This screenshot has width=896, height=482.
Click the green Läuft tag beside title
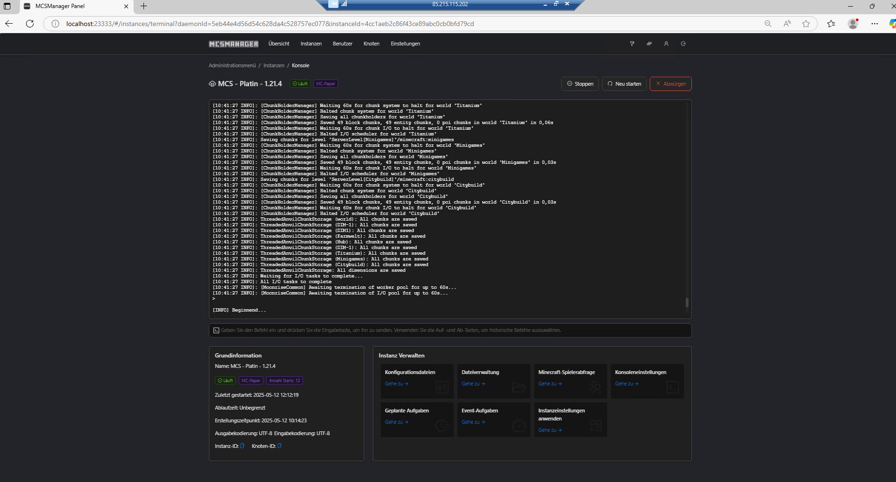300,84
